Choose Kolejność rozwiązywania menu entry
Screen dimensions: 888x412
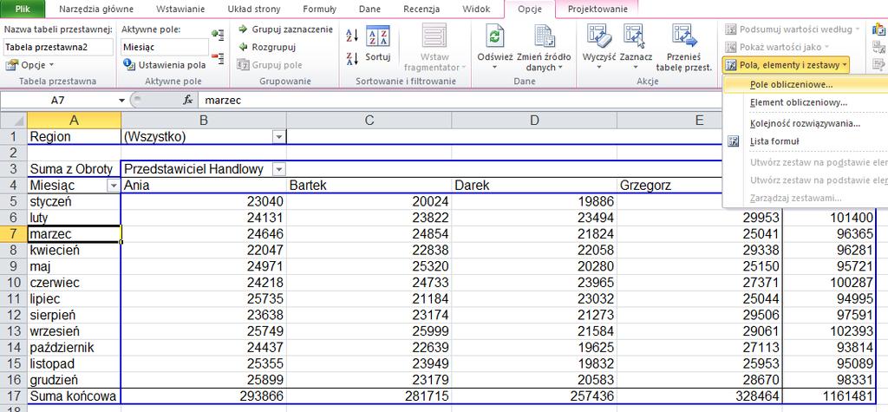806,123
